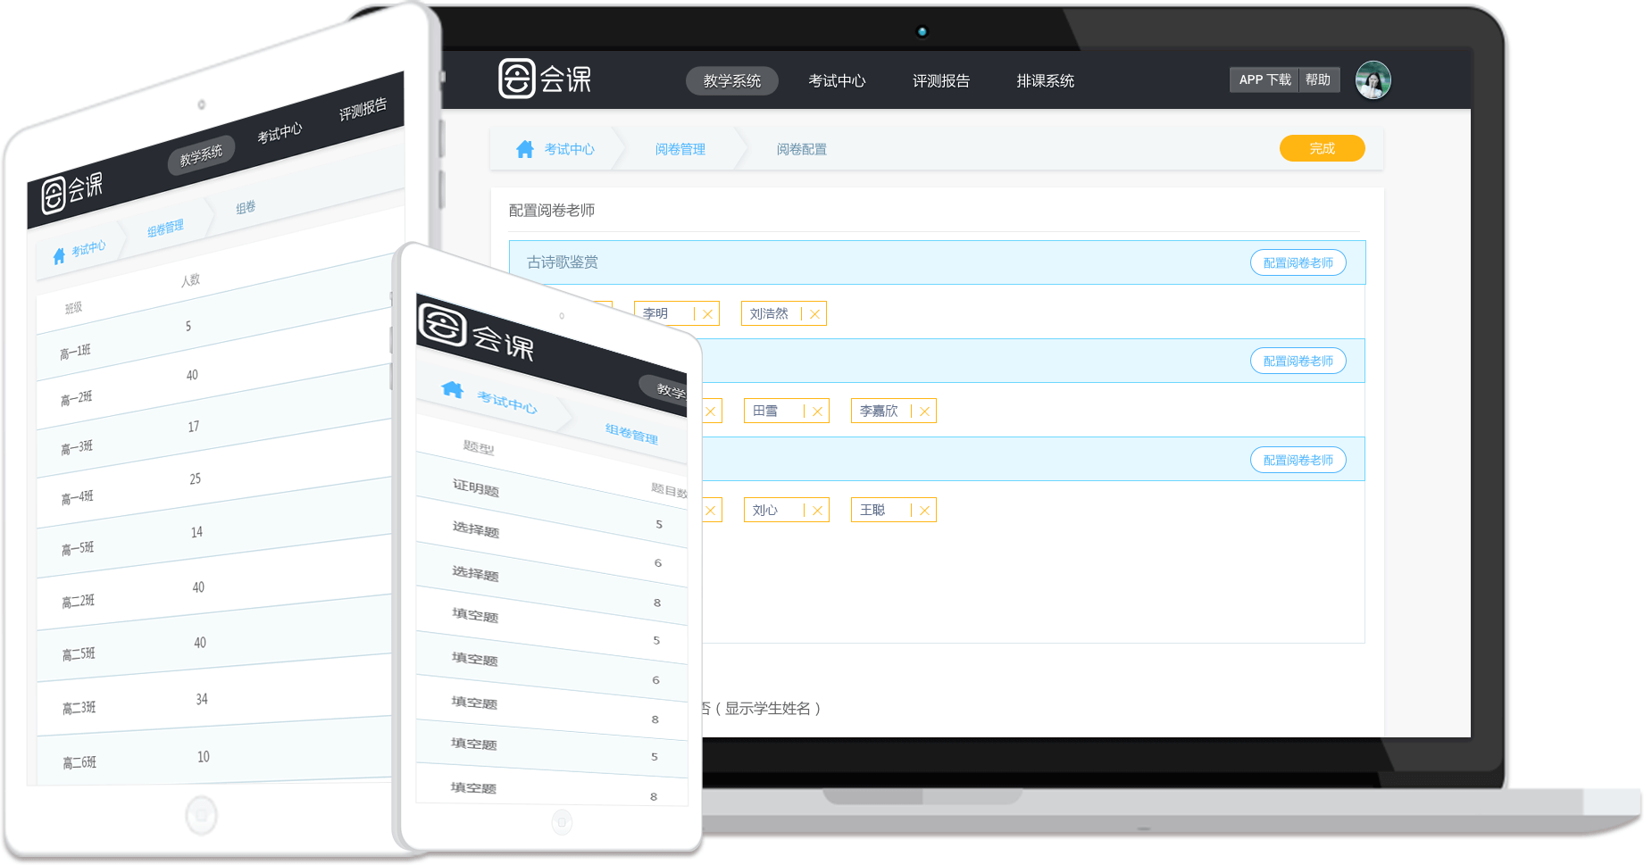Screen dimensions: 1644x865
Task: Tap 考试中心 in the phone breadcrumb
Action: coord(507,403)
